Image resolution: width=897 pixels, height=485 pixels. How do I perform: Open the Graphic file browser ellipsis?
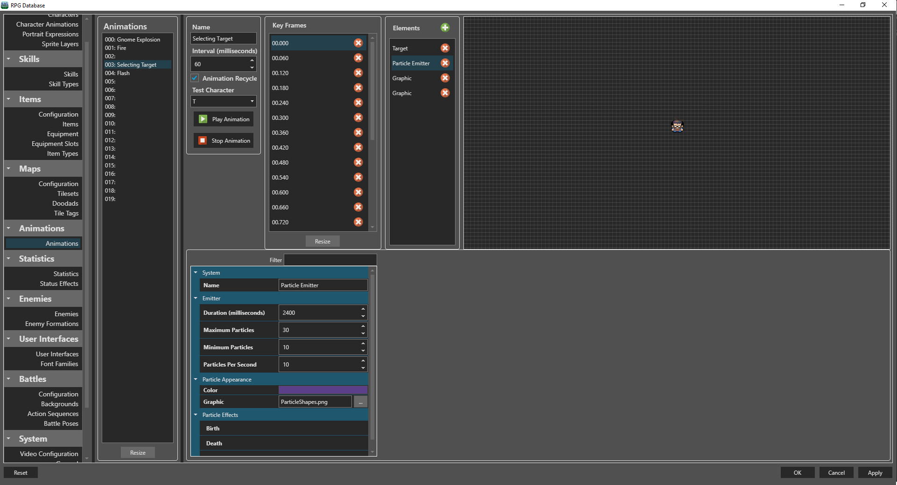(x=360, y=401)
